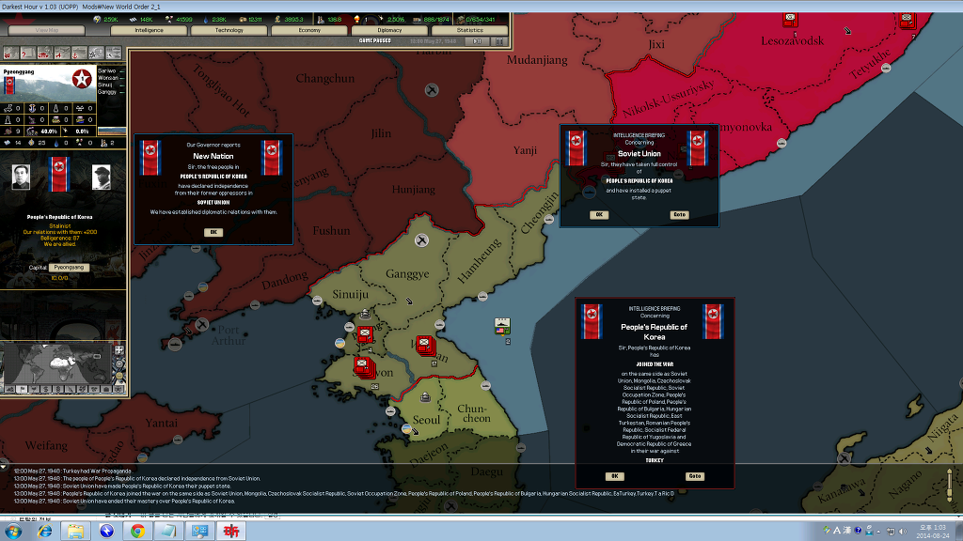Click the nuclear explosion icon in top bar
Screen dimensions: 963x541
pyautogui.click(x=356, y=20)
